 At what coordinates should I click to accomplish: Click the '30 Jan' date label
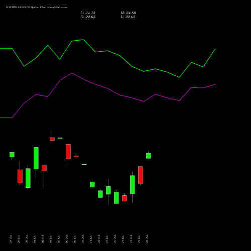pyautogui.click(x=27, y=239)
